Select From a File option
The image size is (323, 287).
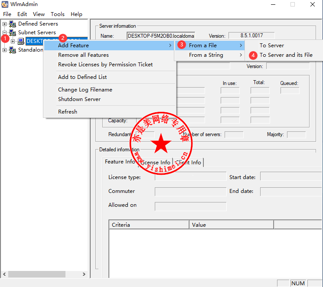[x=210, y=46]
